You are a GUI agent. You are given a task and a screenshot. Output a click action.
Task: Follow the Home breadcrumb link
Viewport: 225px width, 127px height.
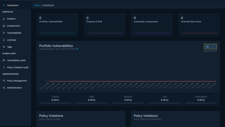37,5
